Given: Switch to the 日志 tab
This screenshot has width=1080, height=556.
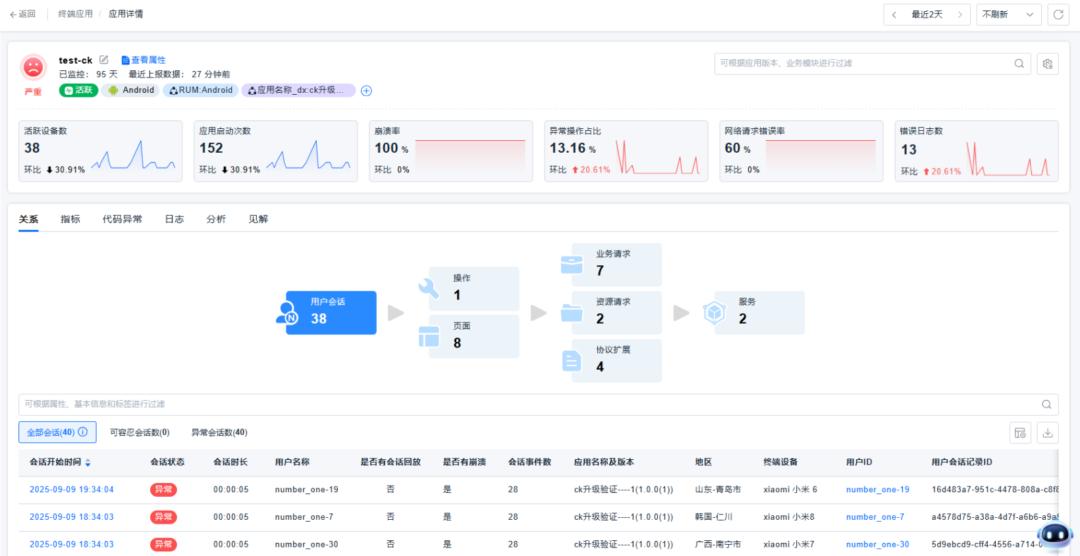Looking at the screenshot, I should point(174,219).
